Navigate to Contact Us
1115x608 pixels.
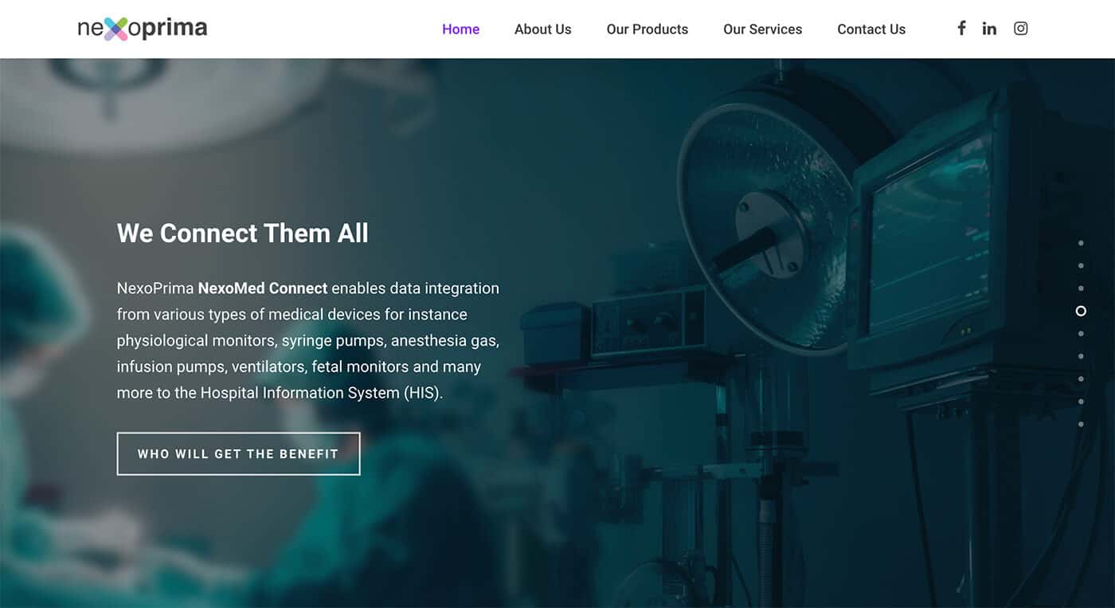[871, 29]
